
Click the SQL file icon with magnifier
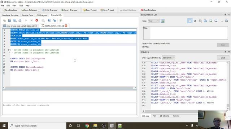(15, 20)
